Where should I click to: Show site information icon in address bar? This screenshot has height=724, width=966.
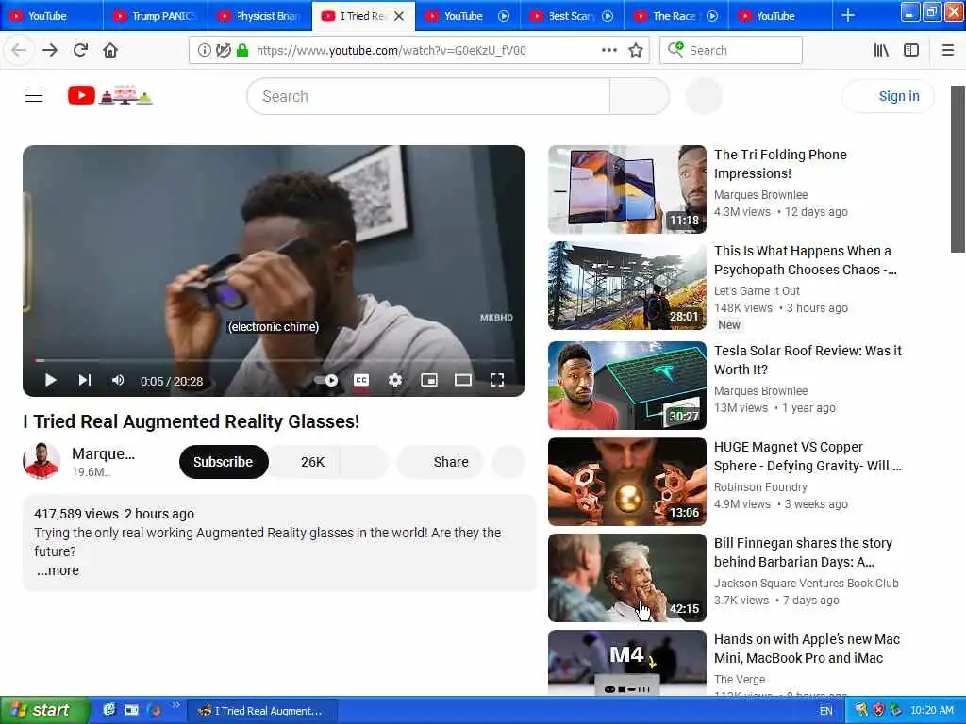pos(204,50)
